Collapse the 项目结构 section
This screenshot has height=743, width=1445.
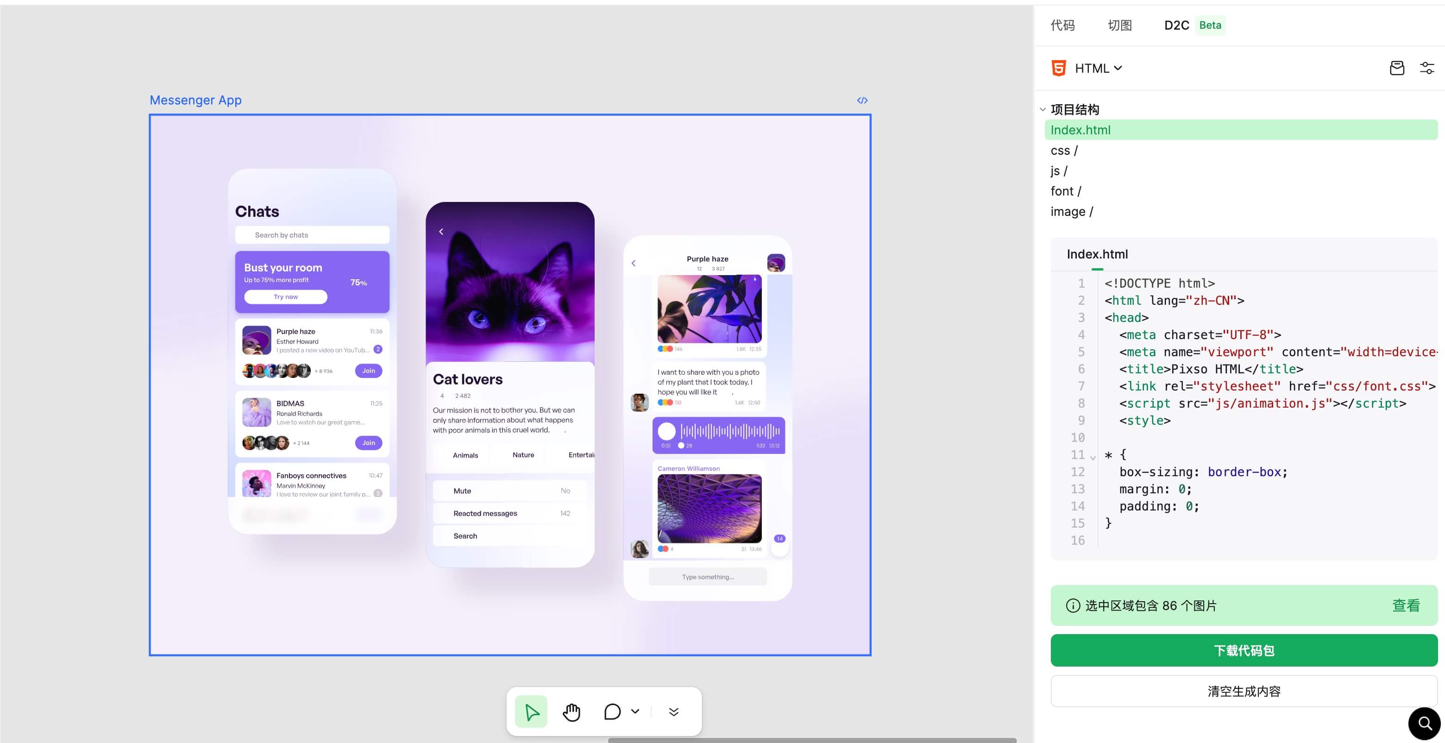pos(1043,109)
